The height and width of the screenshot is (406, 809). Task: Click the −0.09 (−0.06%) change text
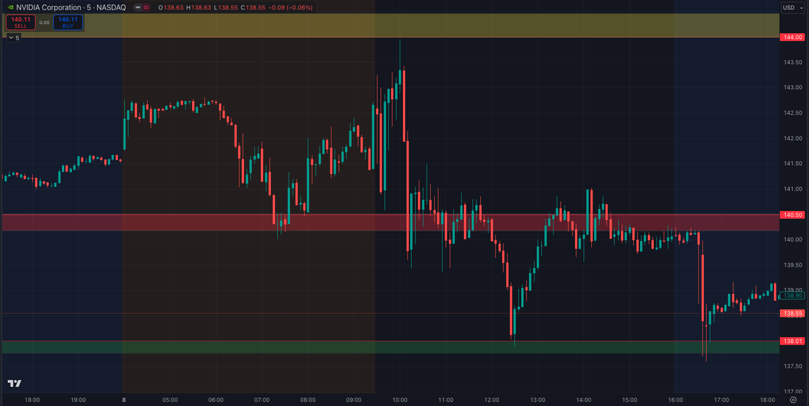click(291, 7)
